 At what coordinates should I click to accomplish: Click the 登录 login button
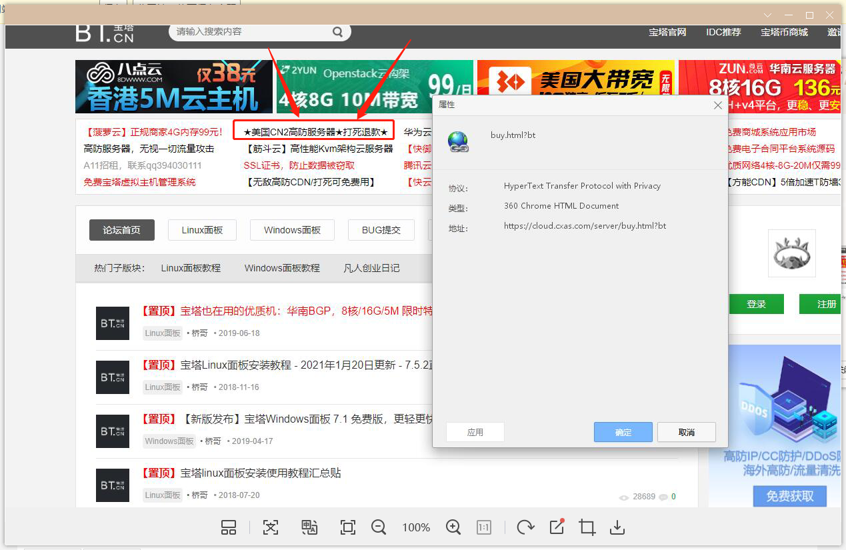[x=756, y=304]
